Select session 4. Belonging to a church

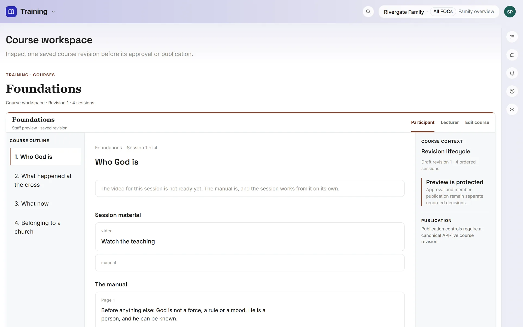pyautogui.click(x=45, y=227)
